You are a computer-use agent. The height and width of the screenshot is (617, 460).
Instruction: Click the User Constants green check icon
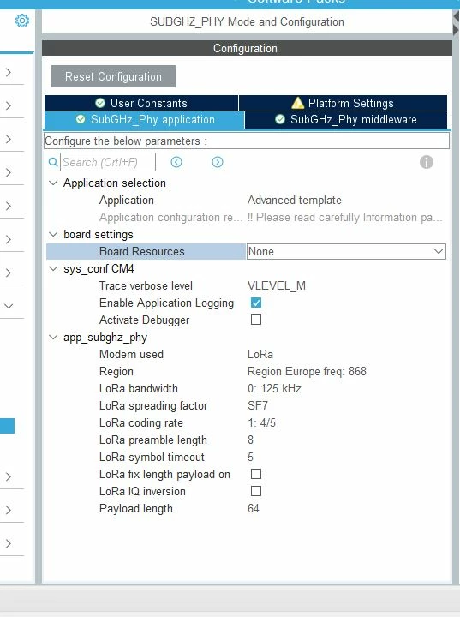tap(100, 103)
